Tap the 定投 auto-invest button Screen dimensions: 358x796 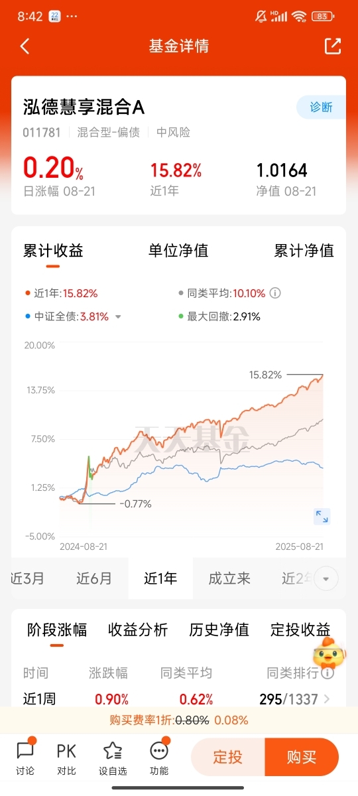(228, 757)
